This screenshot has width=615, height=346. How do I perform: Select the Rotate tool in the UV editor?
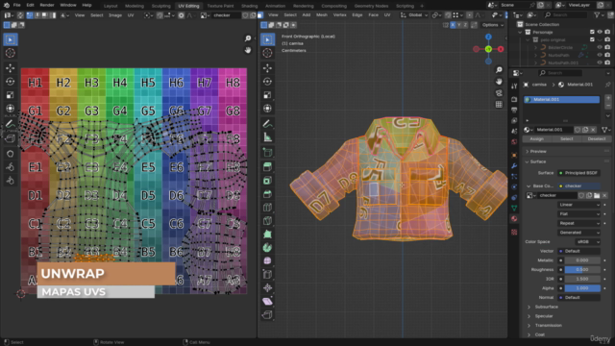pyautogui.click(x=11, y=82)
